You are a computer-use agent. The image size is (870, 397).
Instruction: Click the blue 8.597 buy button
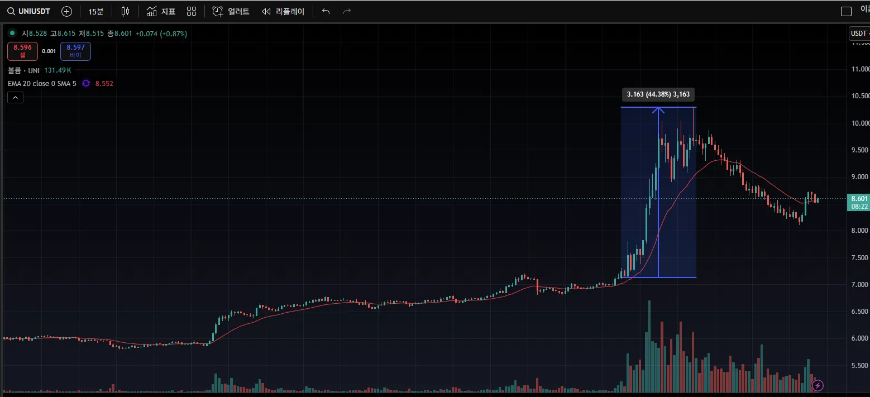tap(75, 51)
